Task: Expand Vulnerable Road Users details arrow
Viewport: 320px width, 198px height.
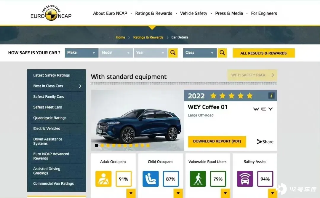Action: point(225,193)
